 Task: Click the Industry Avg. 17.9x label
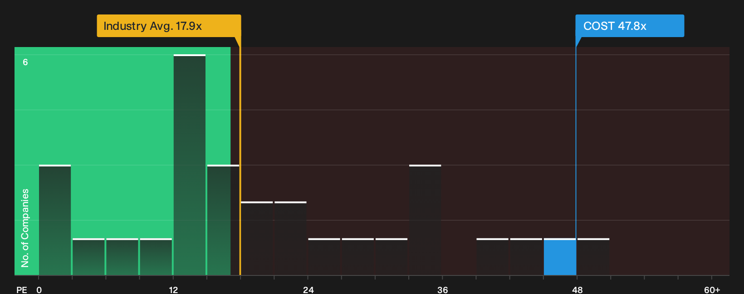pyautogui.click(x=169, y=26)
